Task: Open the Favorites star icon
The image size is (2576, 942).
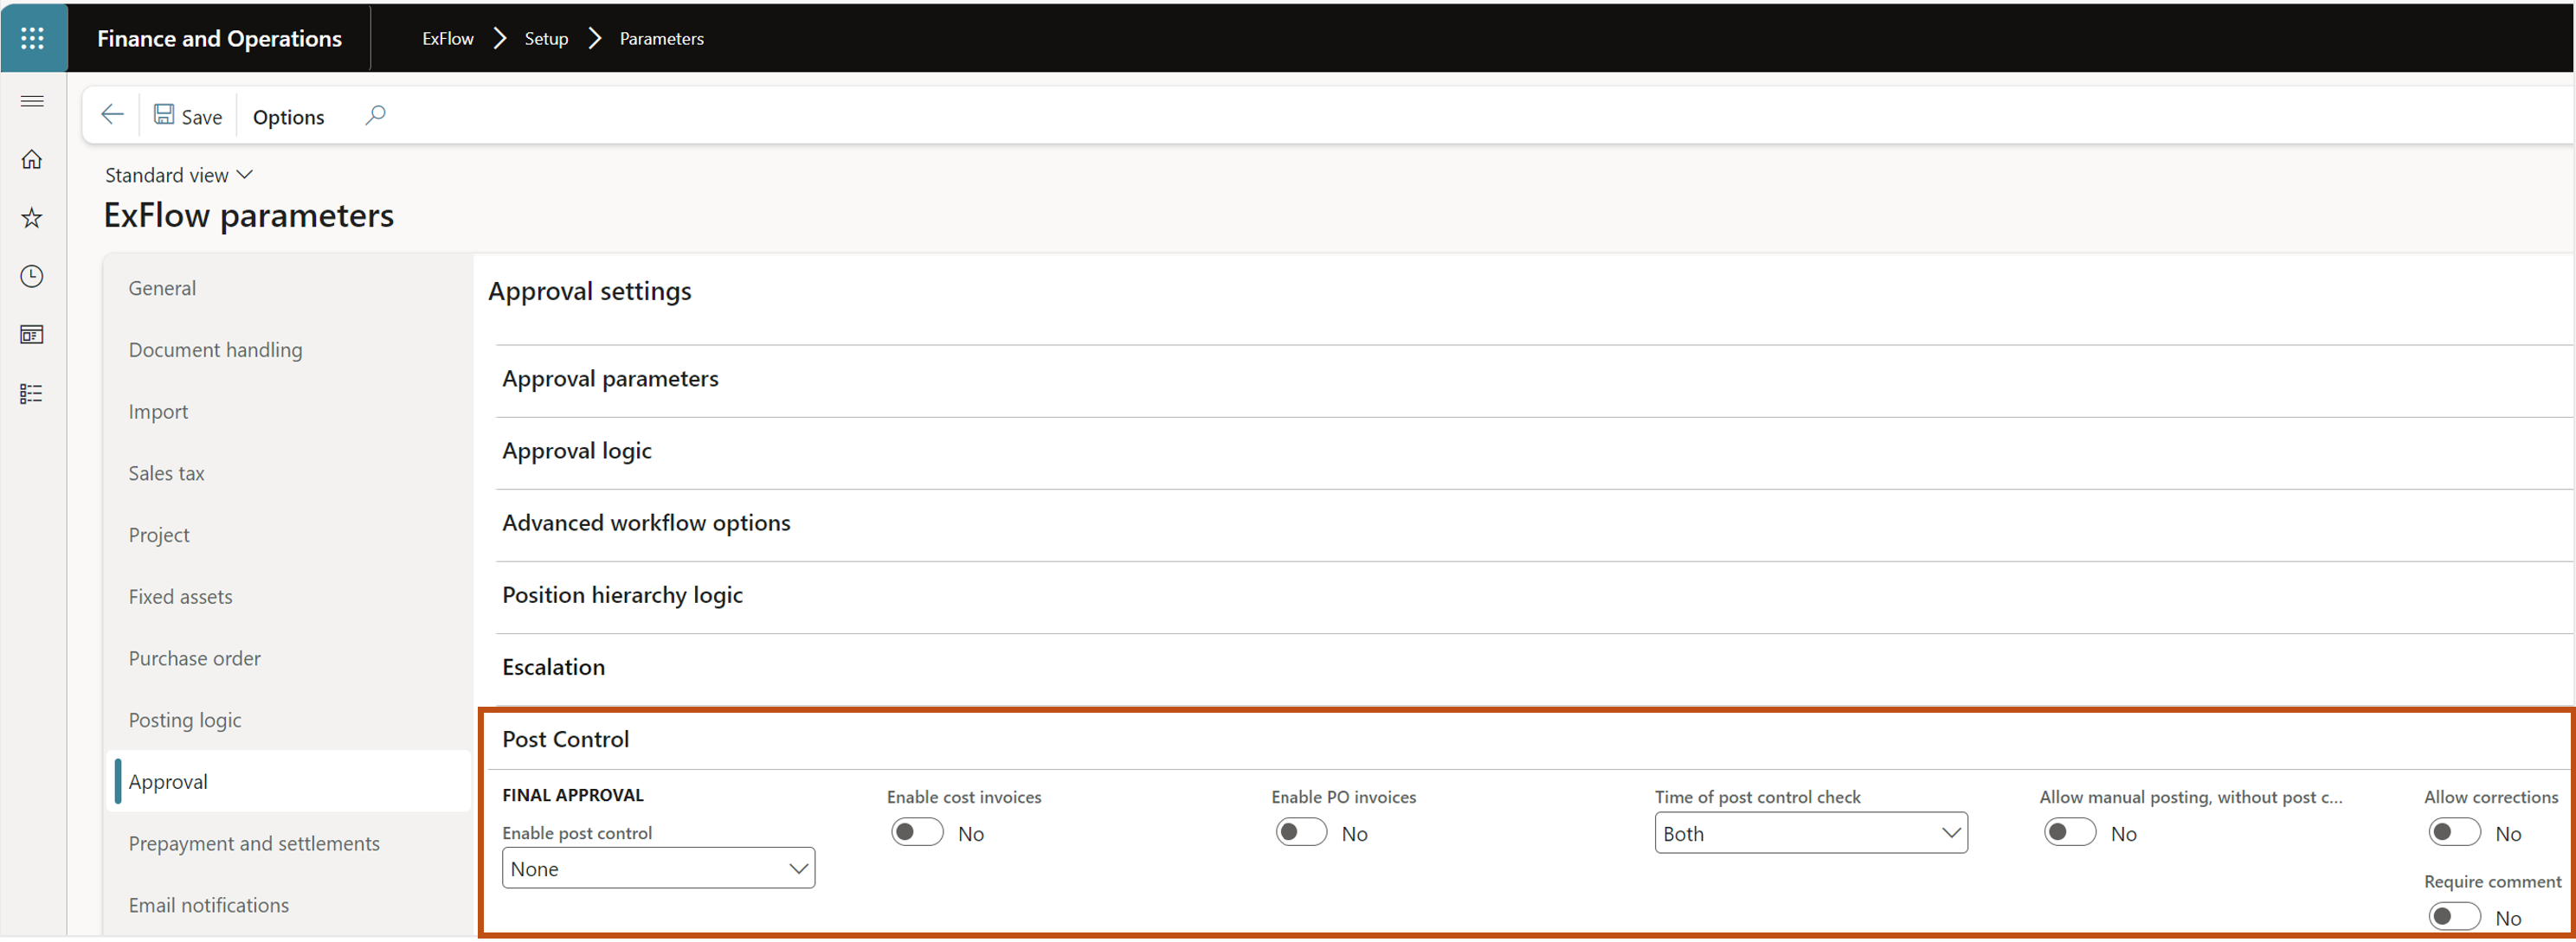Action: coord(32,218)
